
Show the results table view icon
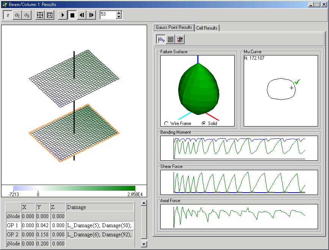171,39
